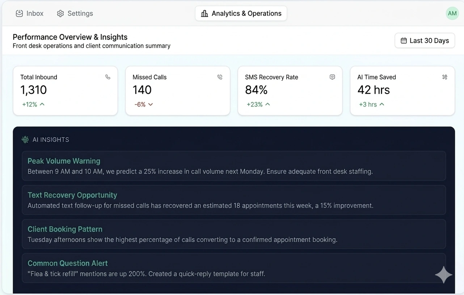Screen dimensions: 464x295
Task: Open the AM user avatar menu
Action: tap(452, 13)
